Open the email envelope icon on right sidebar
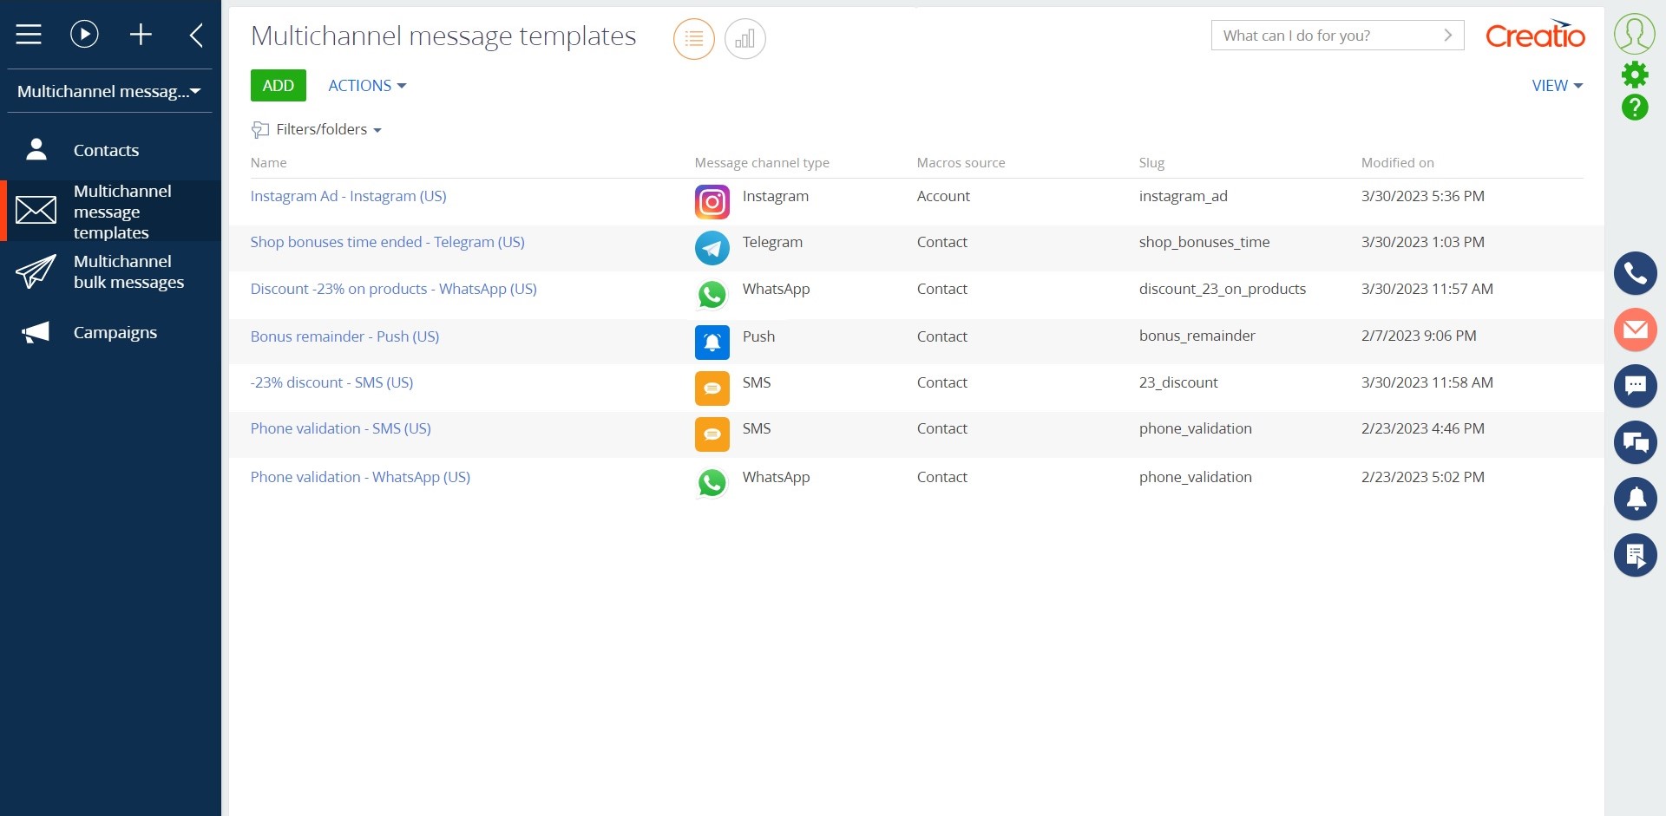 click(1635, 330)
